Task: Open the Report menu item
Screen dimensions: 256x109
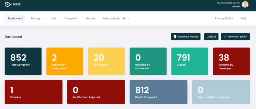Action: [x=90, y=18]
